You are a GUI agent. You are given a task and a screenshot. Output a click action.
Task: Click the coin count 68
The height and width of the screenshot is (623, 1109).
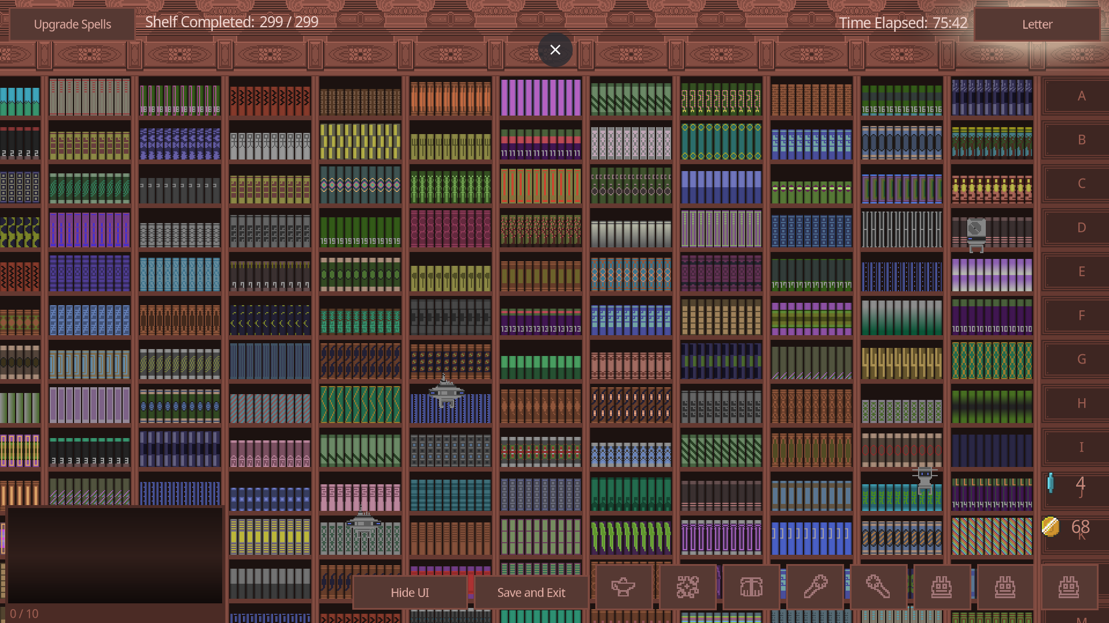coord(1080,526)
